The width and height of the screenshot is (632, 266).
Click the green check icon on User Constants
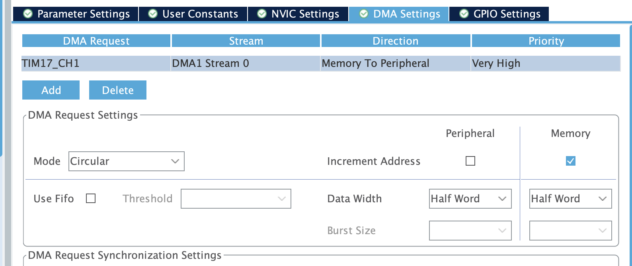click(153, 14)
